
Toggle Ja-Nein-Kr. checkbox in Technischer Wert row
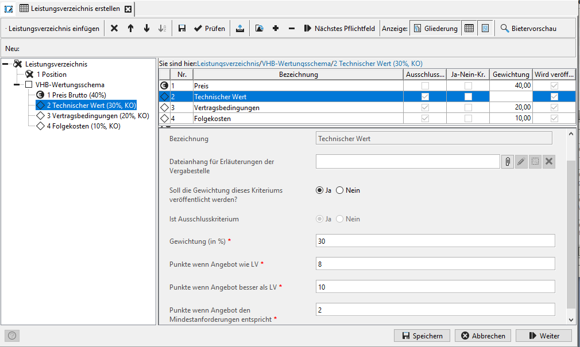(x=468, y=97)
